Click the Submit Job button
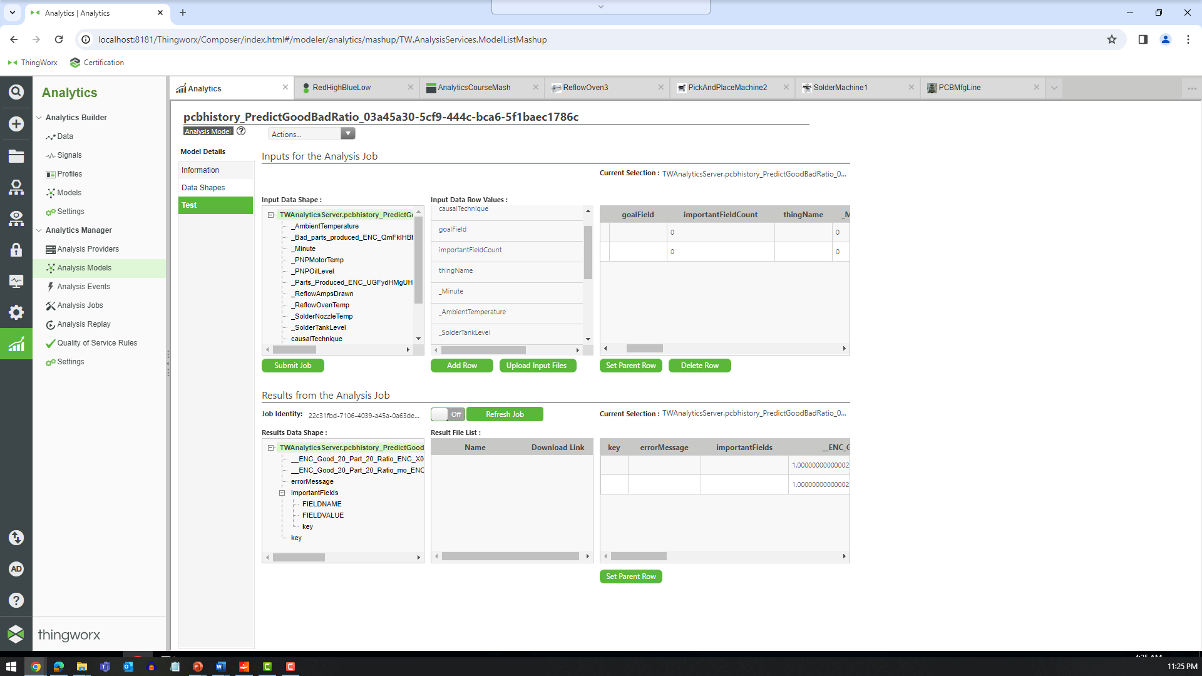1202x676 pixels. coord(292,365)
